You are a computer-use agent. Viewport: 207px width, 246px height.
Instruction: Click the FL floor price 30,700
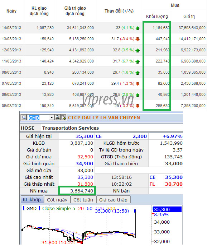pos(174,184)
